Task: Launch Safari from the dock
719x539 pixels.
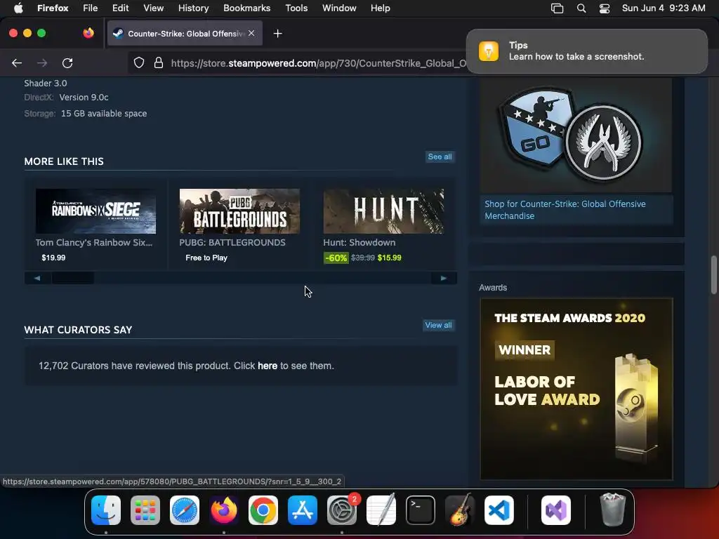Action: click(185, 510)
